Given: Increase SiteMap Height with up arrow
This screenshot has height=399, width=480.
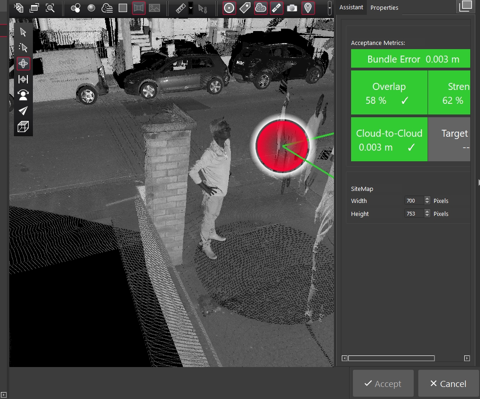Looking at the screenshot, I should point(427,211).
